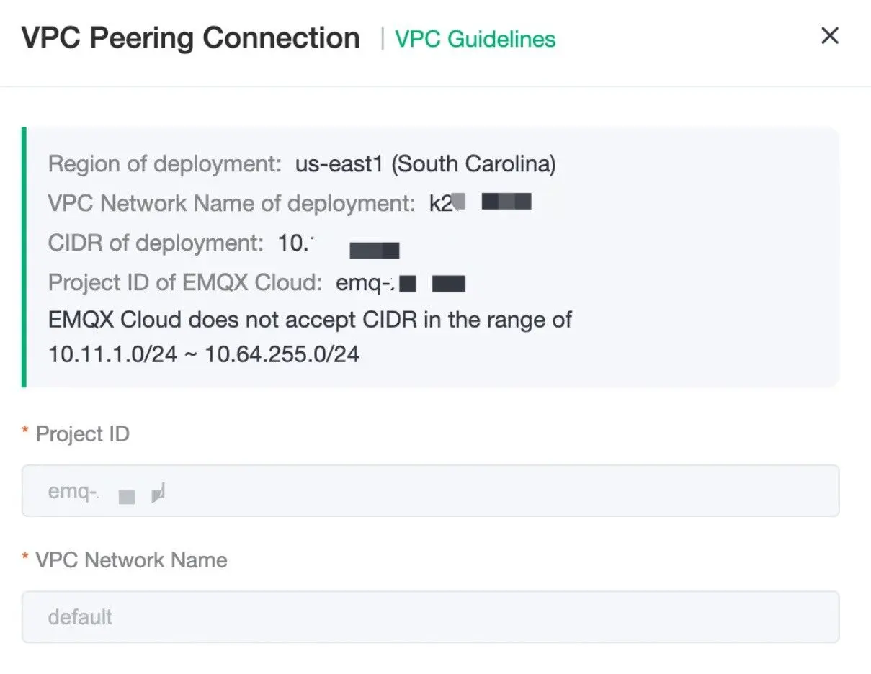The width and height of the screenshot is (871, 674).
Task: Click the EMQX Cloud CIDR restriction notice
Action: click(x=310, y=320)
